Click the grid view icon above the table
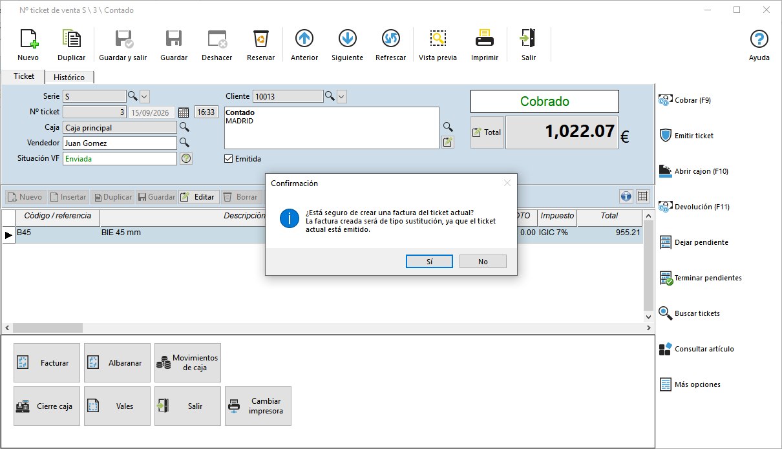 pyautogui.click(x=642, y=196)
